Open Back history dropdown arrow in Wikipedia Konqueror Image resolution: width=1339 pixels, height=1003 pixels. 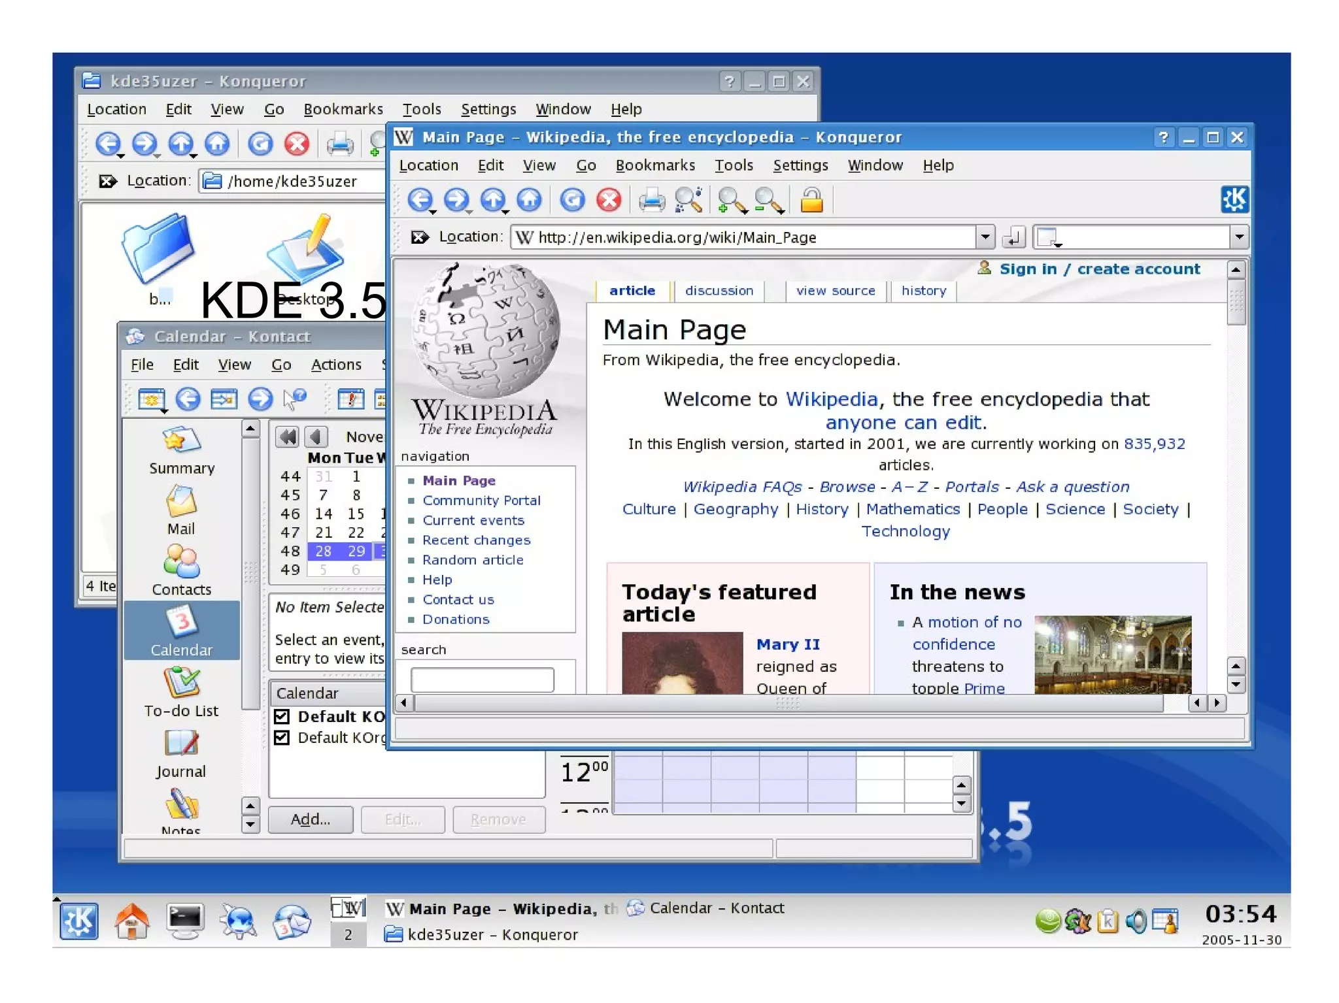coord(432,212)
